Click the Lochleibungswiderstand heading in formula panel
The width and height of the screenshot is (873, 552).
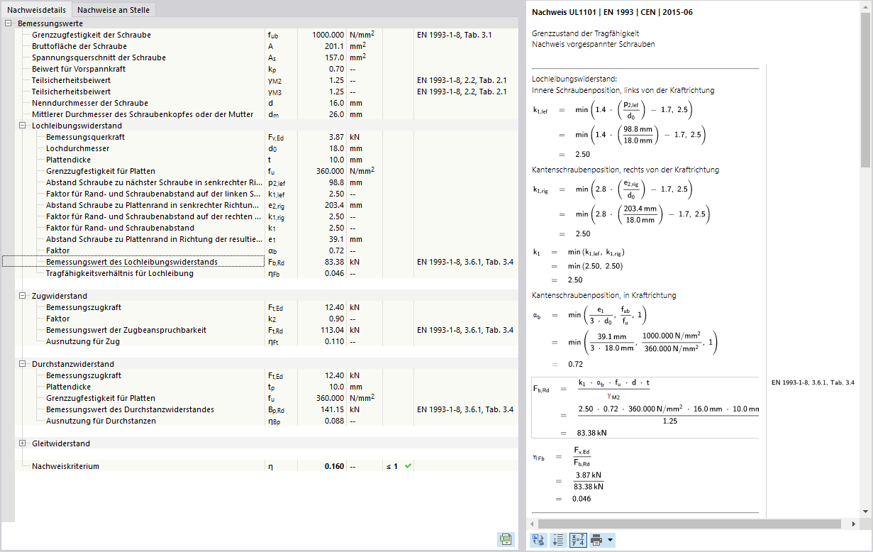point(574,79)
